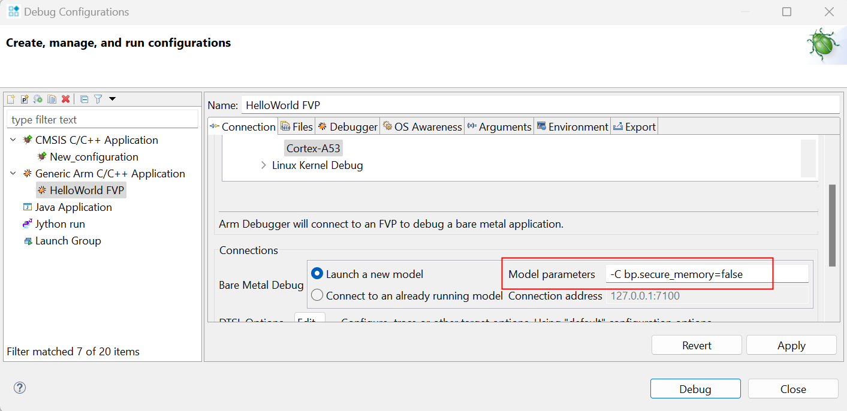Click the Apply button

(x=791, y=346)
